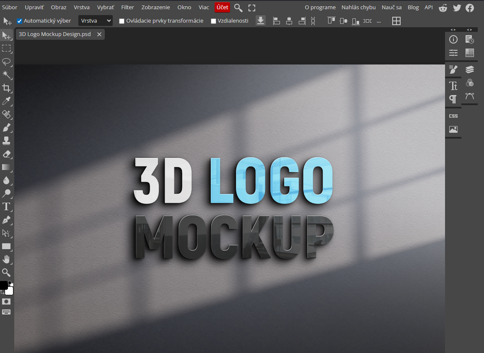Image resolution: width=484 pixels, height=353 pixels.
Task: Click the black foreground color swatch
Action: tap(3, 285)
